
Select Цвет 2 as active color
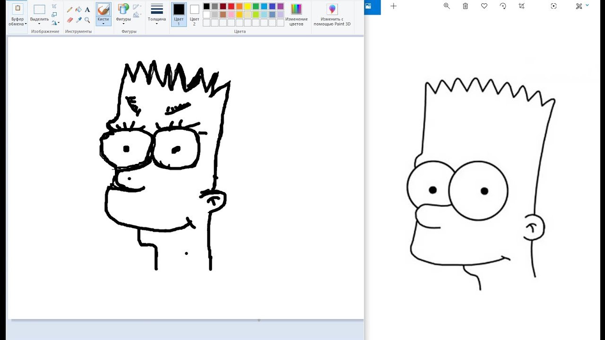pyautogui.click(x=194, y=14)
